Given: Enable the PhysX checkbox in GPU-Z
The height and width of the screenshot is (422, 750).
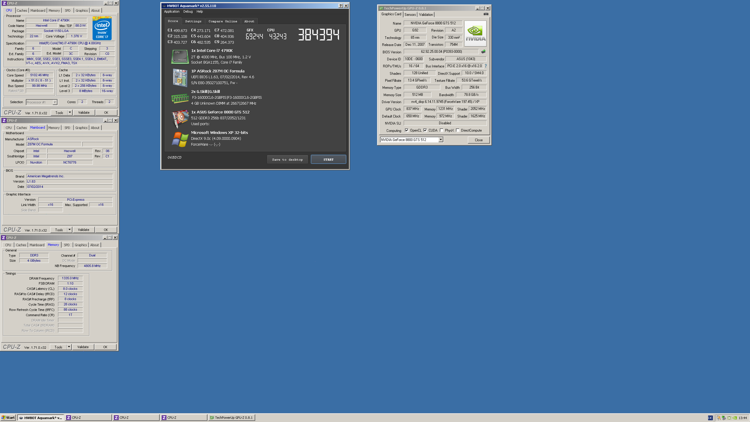Looking at the screenshot, I should 442,130.
